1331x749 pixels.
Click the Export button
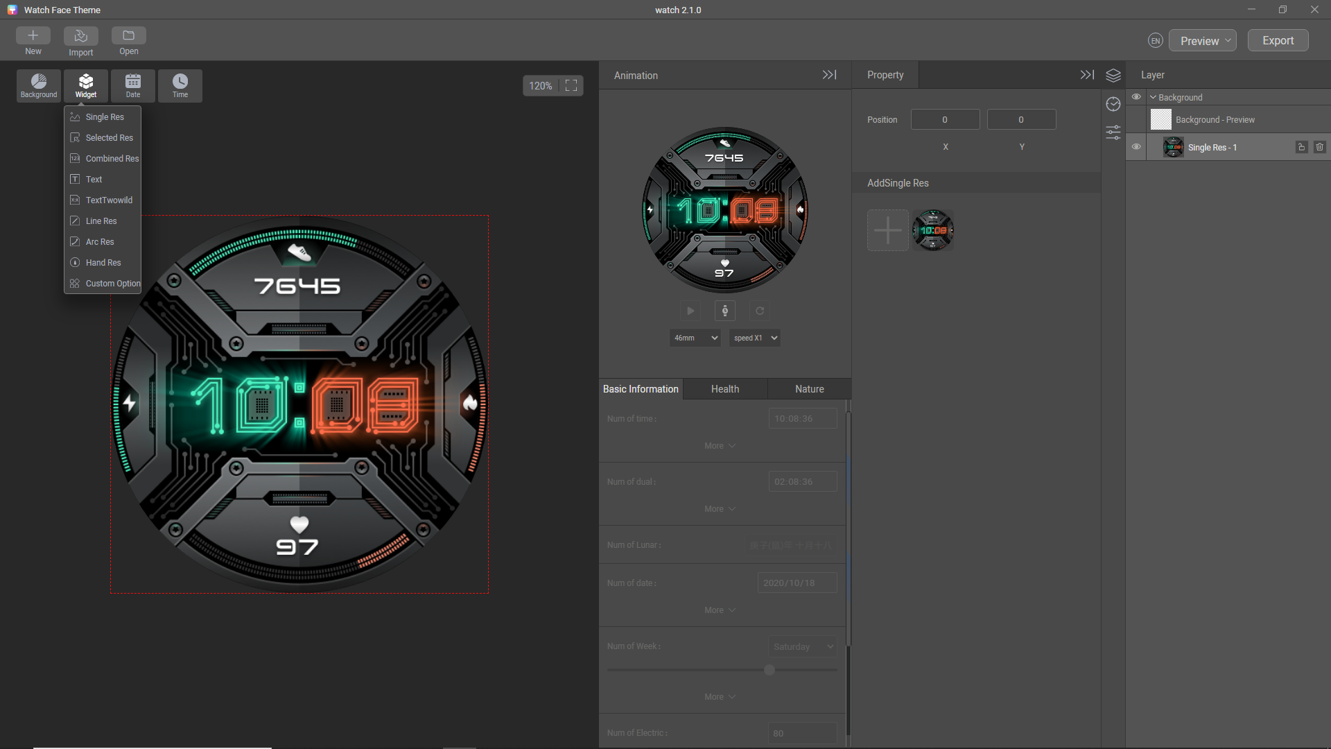(x=1278, y=41)
